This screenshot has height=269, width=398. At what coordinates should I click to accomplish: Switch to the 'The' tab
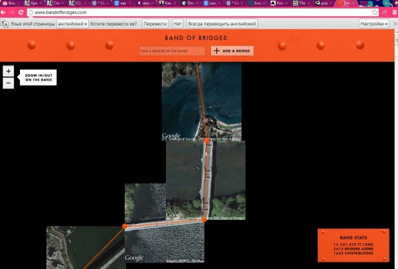301,3
